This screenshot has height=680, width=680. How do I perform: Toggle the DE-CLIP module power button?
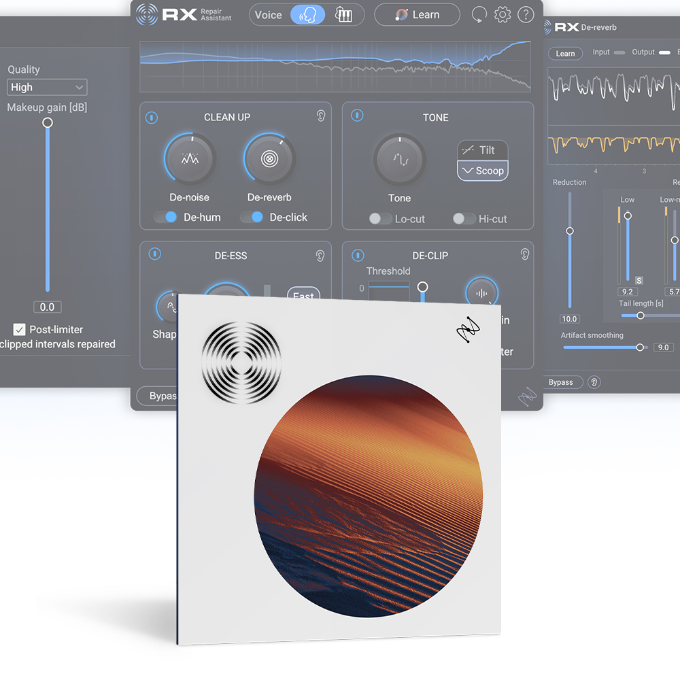[x=358, y=256]
